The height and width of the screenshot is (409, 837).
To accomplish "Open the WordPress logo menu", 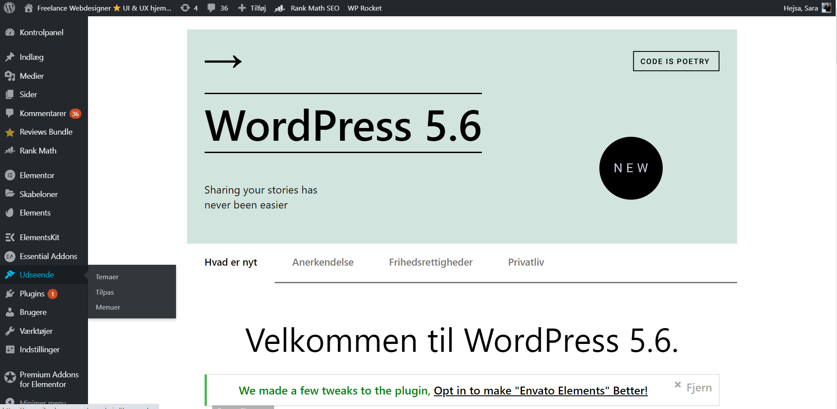I will tap(9, 8).
